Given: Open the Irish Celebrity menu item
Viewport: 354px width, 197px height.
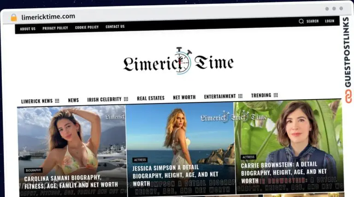Looking at the screenshot, I should tap(104, 99).
